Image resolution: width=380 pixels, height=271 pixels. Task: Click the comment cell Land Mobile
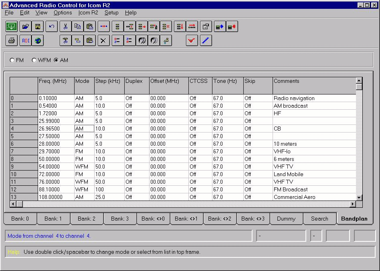click(x=314, y=174)
